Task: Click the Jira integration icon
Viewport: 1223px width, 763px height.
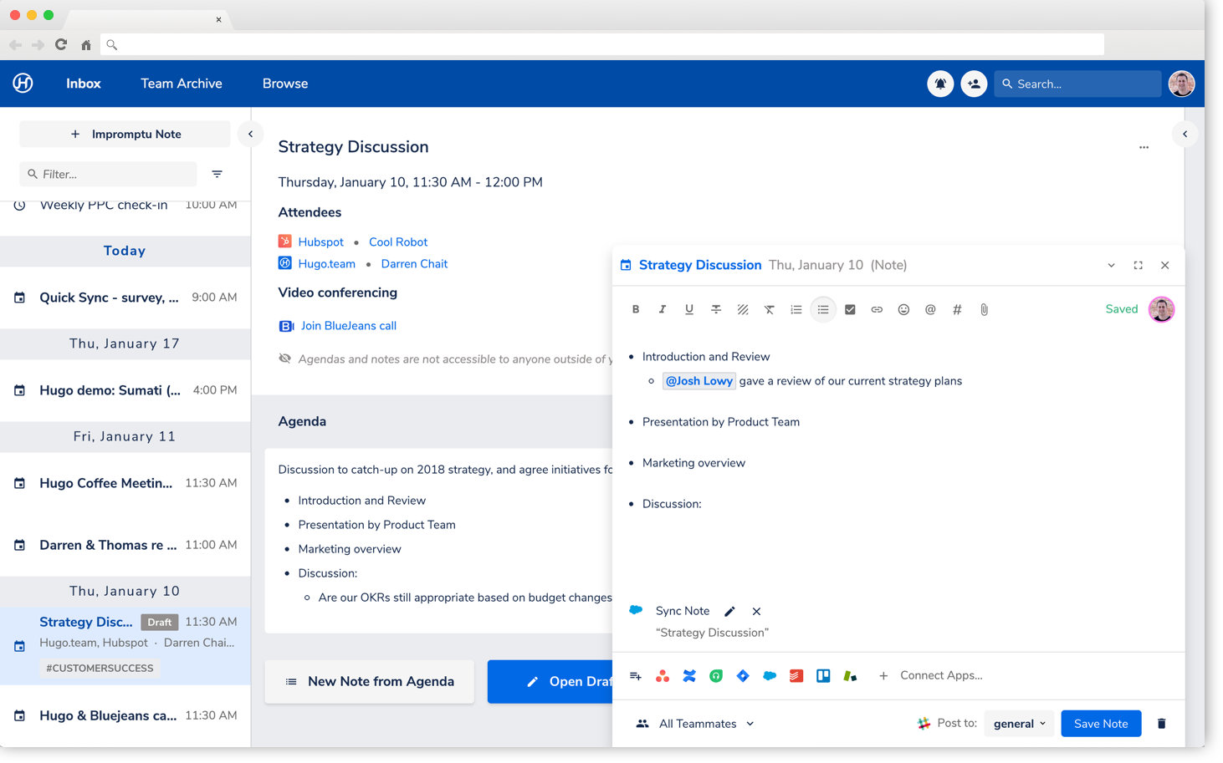Action: [743, 676]
